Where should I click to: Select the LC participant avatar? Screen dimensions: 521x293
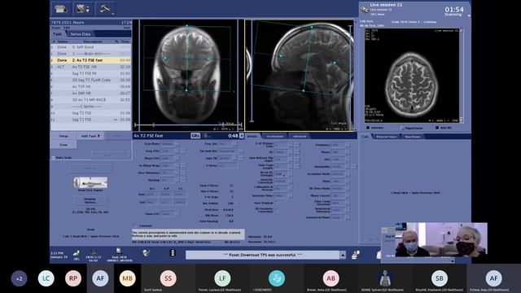[x=46, y=278]
